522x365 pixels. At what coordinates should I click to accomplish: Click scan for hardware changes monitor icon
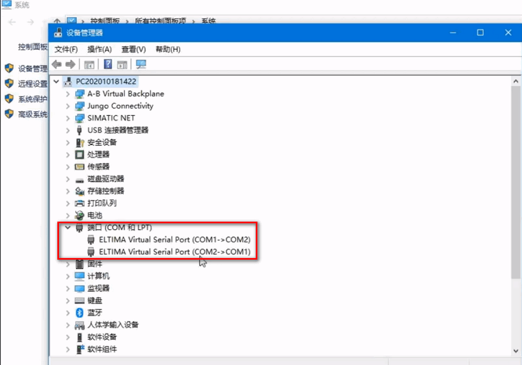point(141,64)
